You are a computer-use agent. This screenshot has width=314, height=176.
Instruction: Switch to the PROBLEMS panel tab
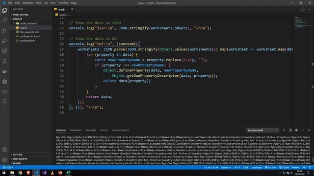coord(91,131)
